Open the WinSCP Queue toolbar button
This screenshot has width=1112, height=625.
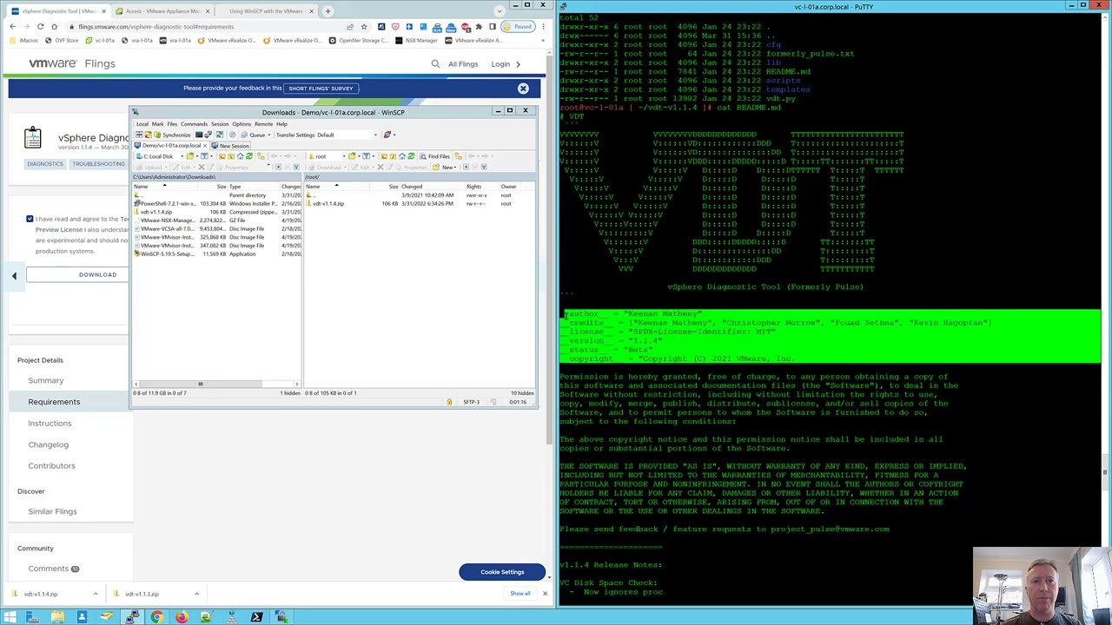pyautogui.click(x=255, y=135)
